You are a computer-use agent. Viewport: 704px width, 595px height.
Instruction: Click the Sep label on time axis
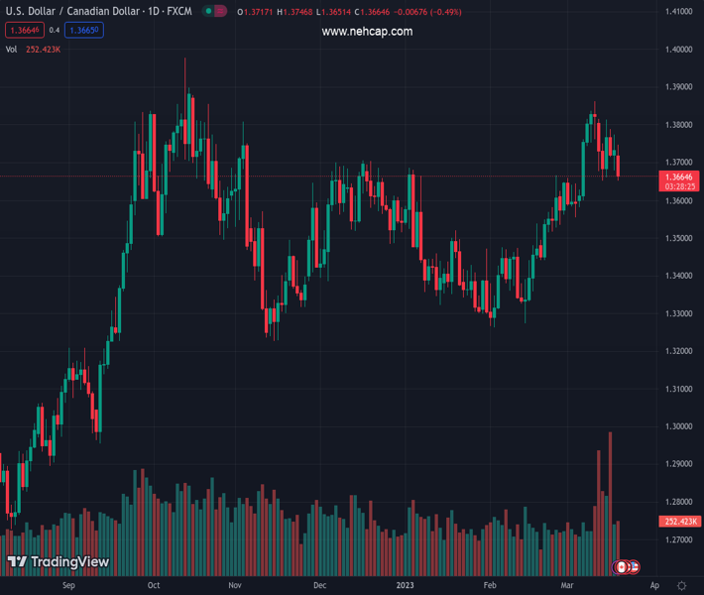[x=68, y=585]
